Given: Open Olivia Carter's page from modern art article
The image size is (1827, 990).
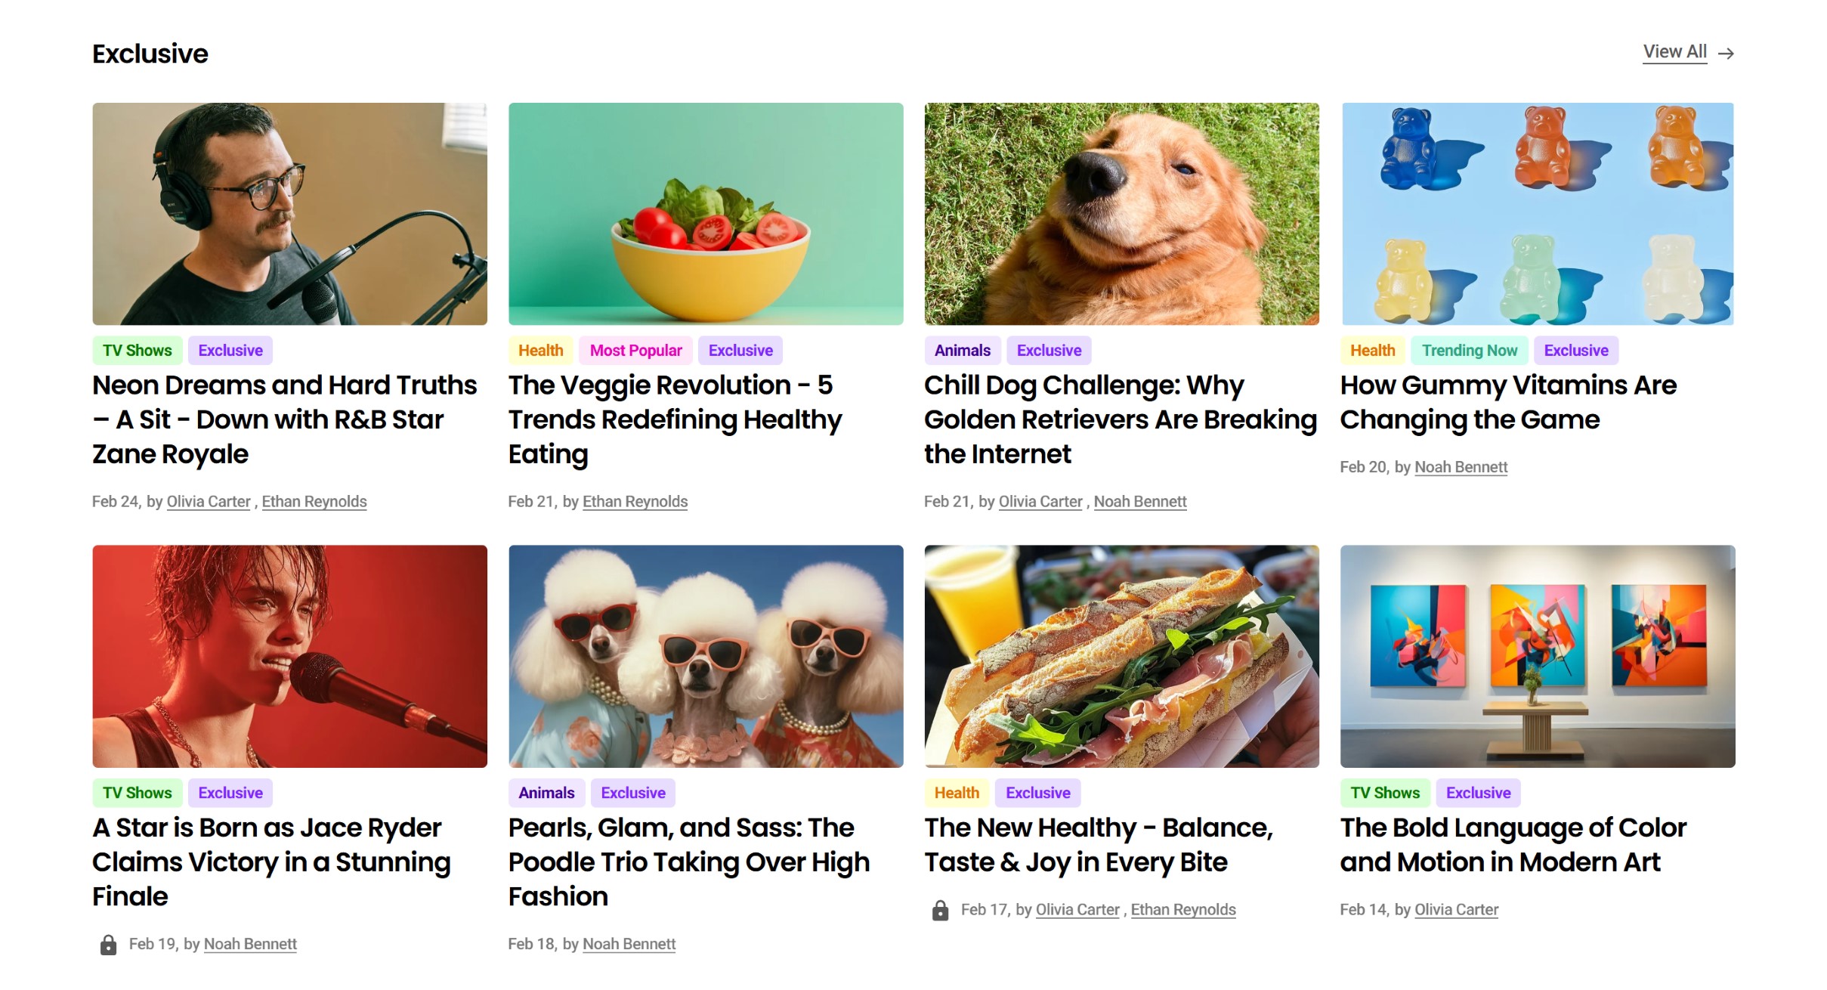Looking at the screenshot, I should [1456, 910].
